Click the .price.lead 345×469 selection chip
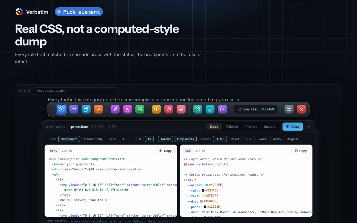The image size is (357, 223). 256,109
